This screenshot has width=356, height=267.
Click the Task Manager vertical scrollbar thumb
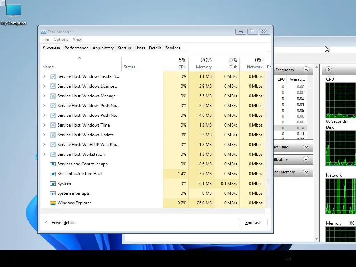point(268,189)
